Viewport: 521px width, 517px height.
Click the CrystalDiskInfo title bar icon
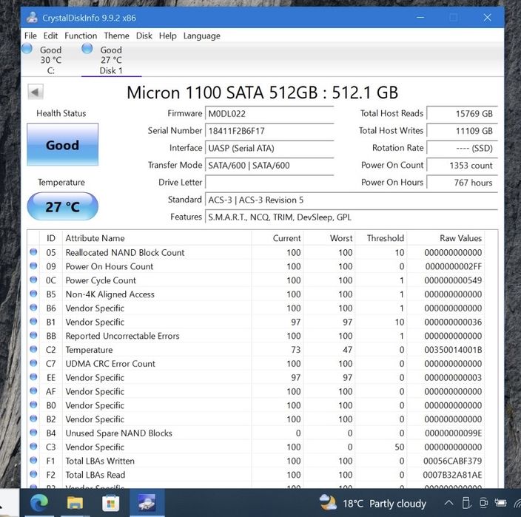(x=32, y=18)
